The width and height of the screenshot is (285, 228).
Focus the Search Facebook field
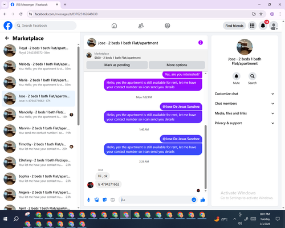pyautogui.click(x=46, y=26)
